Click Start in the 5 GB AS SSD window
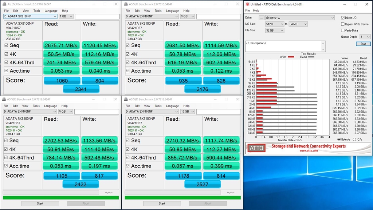The width and height of the screenshot is (373, 210). 40,203
